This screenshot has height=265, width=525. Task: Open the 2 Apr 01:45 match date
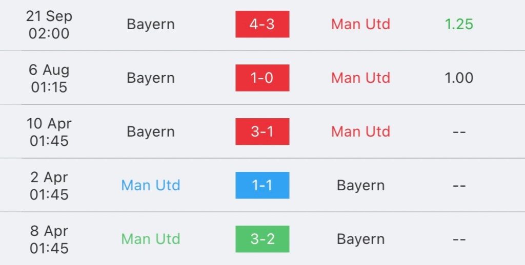(x=48, y=185)
